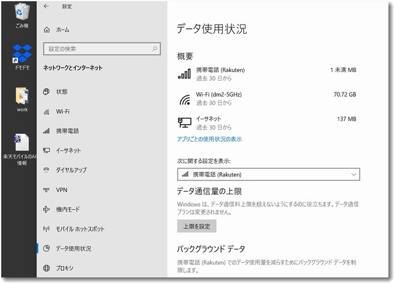This screenshot has height=283, width=394.
Task: Click the back arrow in Settings
Action: click(46, 6)
